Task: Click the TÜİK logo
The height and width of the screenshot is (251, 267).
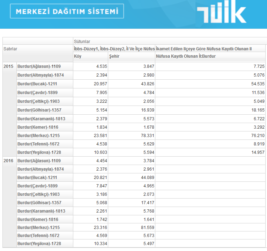Action: coord(222,13)
